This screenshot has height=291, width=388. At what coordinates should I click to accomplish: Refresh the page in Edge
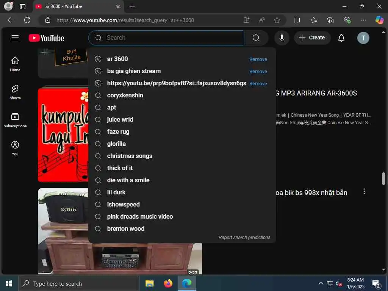(27, 20)
